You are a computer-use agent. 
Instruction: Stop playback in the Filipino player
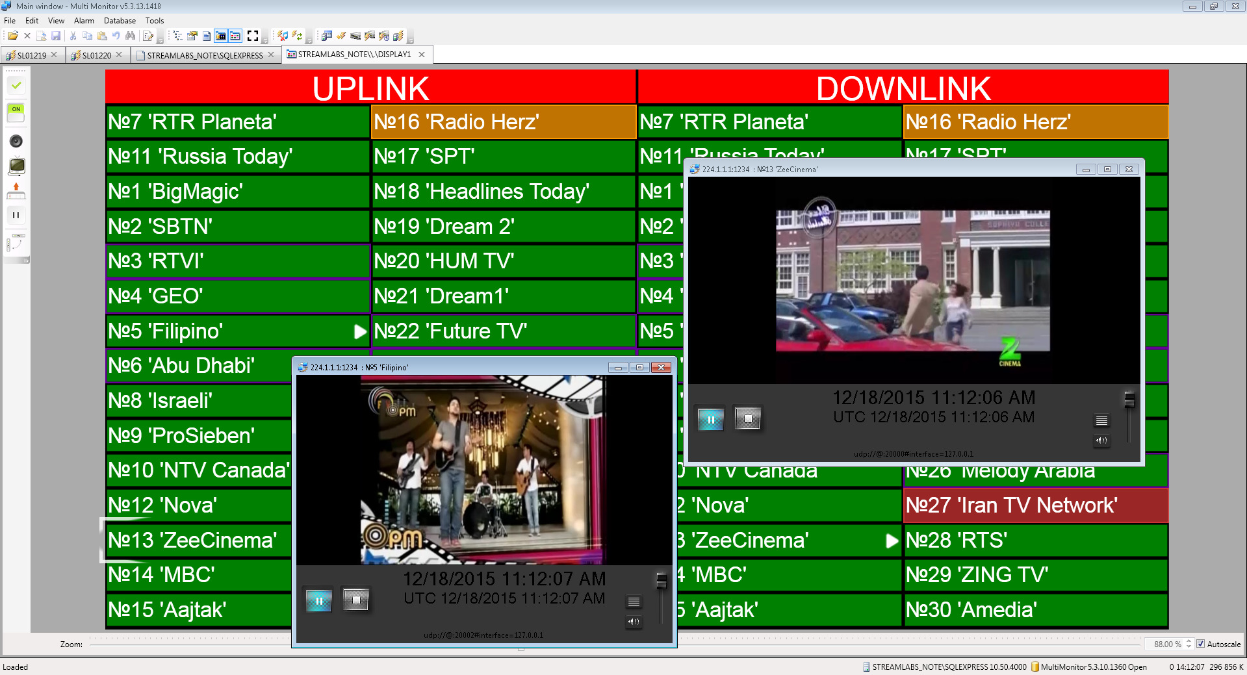tap(356, 600)
